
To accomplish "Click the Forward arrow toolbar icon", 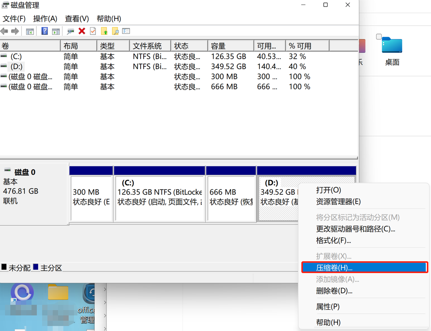I will pyautogui.click(x=15, y=32).
